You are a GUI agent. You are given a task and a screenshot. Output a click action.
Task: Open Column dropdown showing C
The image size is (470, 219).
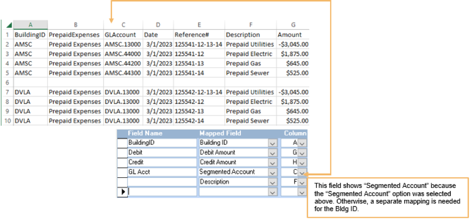(302, 172)
